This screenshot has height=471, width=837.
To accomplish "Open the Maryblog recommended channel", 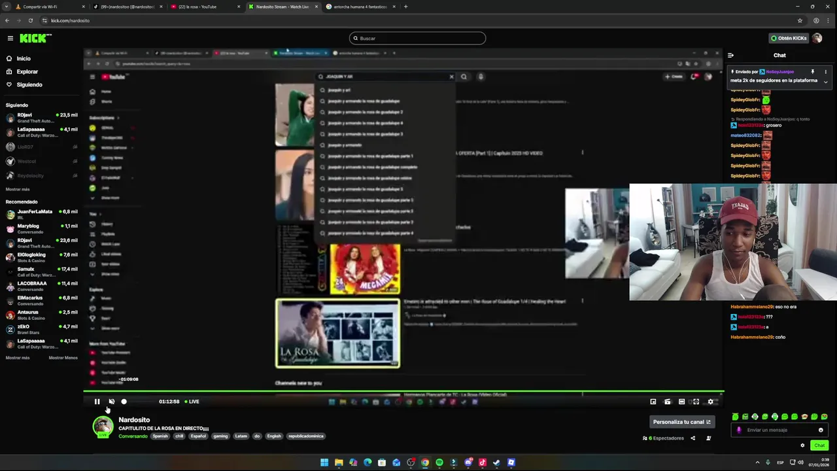I will (x=41, y=228).
